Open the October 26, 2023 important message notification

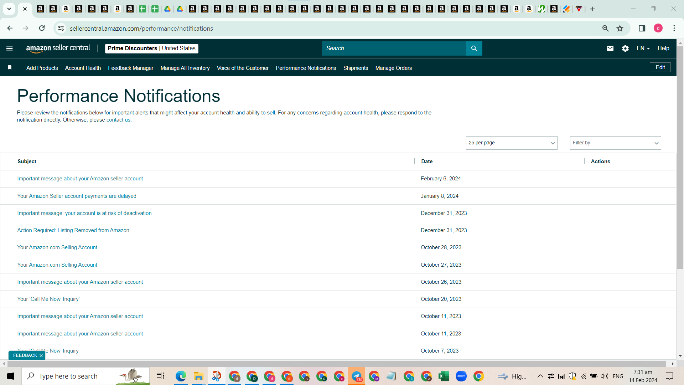pyautogui.click(x=80, y=282)
